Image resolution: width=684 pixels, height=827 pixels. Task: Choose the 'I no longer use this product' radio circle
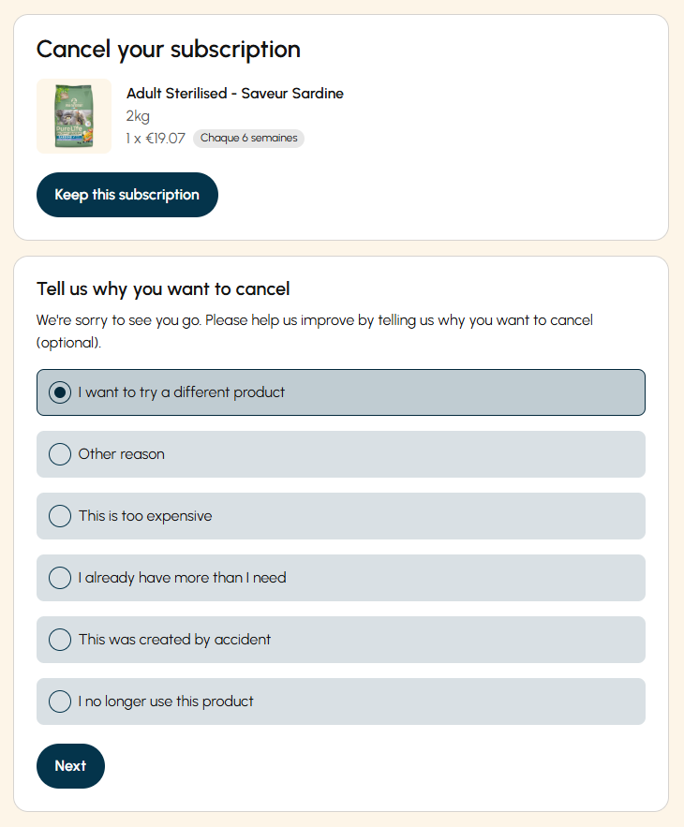(60, 701)
